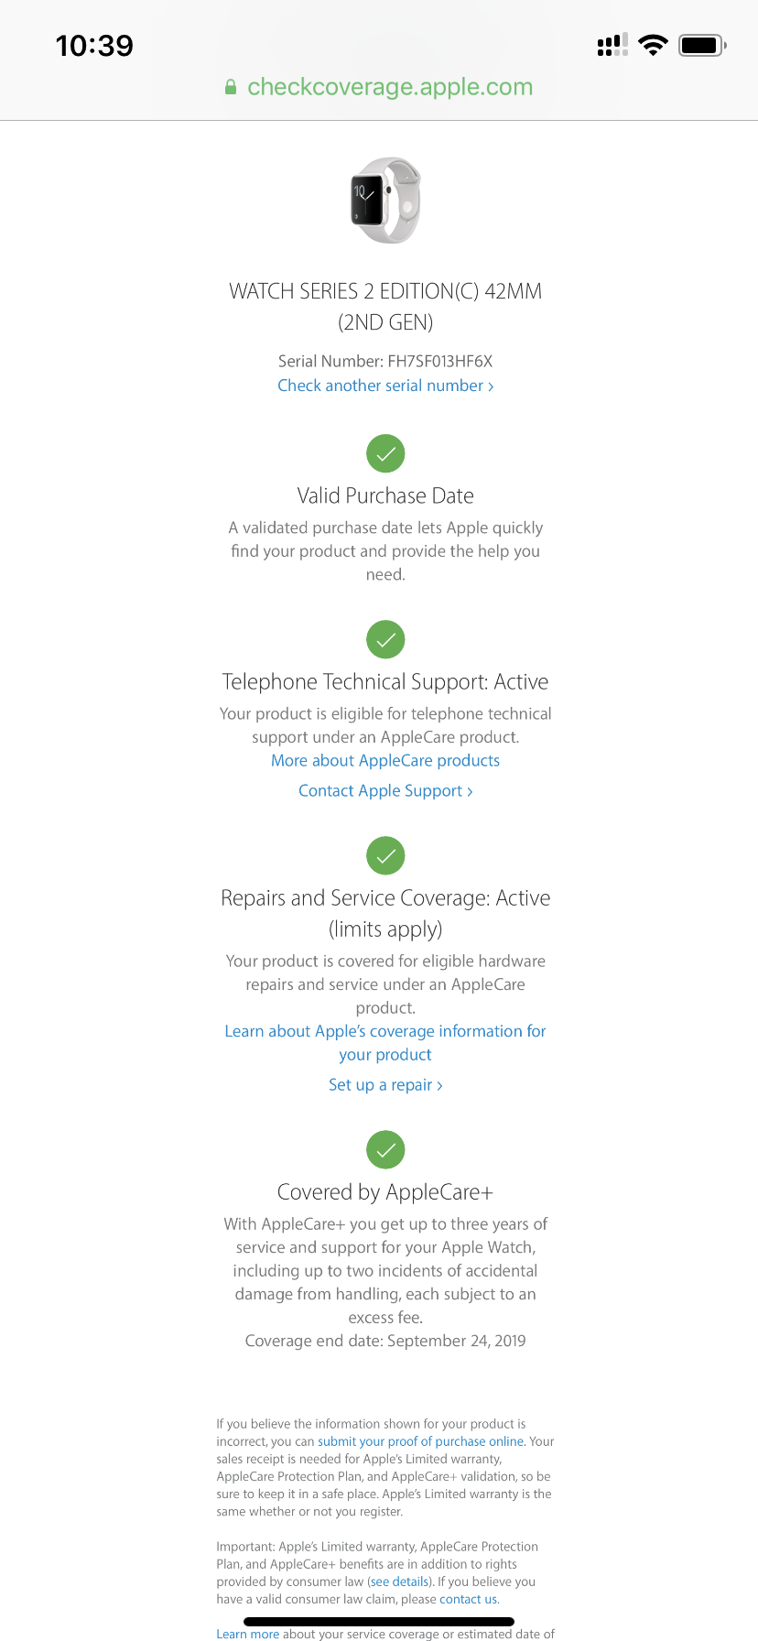Open More about AppleCare products link
Viewport: 758px width, 1641px height.
(x=385, y=760)
